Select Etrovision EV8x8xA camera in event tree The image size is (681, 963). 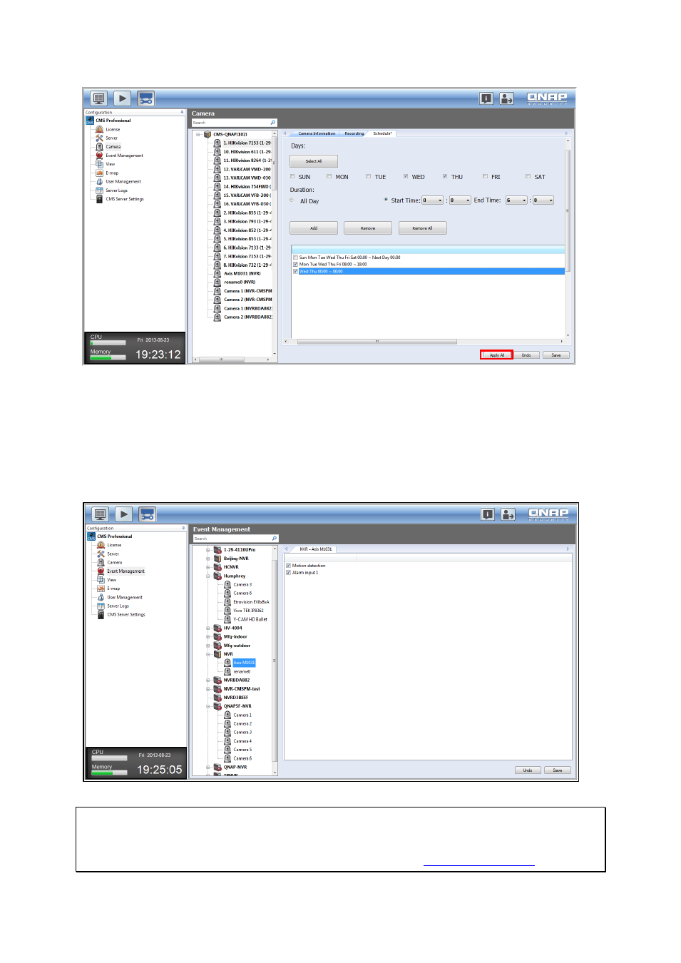point(251,602)
